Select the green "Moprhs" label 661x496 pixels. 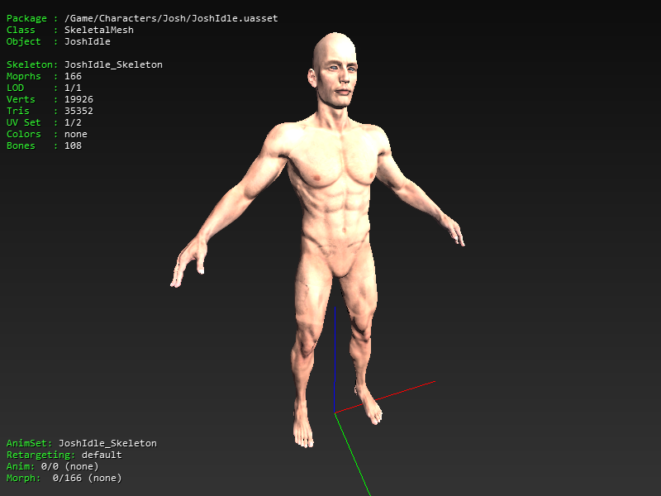[24, 76]
